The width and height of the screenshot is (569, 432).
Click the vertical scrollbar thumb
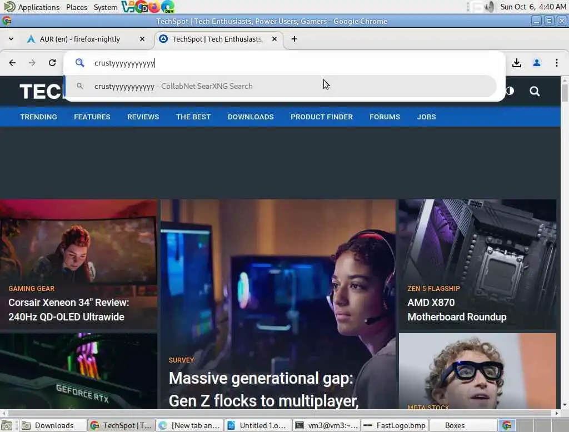click(x=565, y=92)
